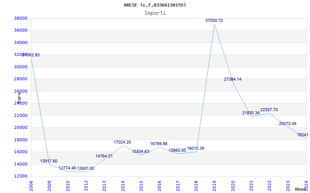Click the 18000 y-axis tick label

(x=21, y=140)
